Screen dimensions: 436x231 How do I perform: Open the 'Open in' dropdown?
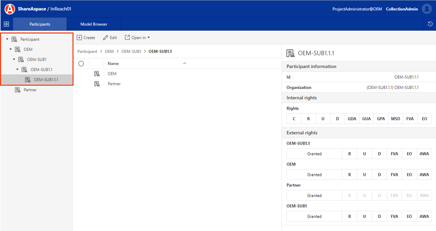137,38
